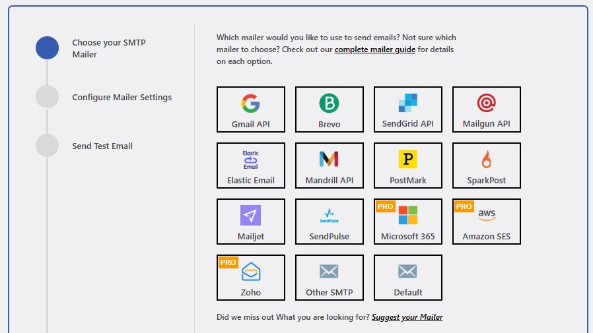Viewport: 593px width, 333px height.
Task: Open the complete mailer guide link
Action: click(375, 49)
